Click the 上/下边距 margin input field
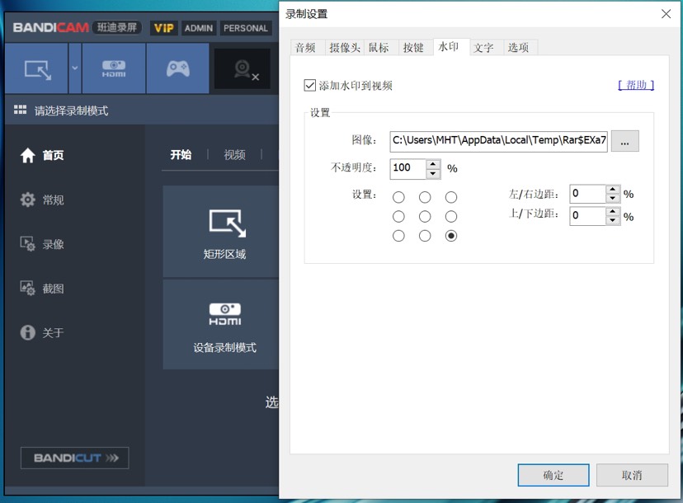Viewport: 683px width, 503px height. [587, 215]
